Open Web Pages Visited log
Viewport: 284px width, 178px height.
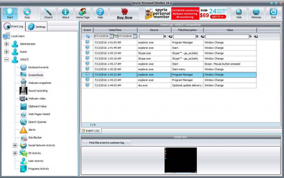click(x=39, y=114)
